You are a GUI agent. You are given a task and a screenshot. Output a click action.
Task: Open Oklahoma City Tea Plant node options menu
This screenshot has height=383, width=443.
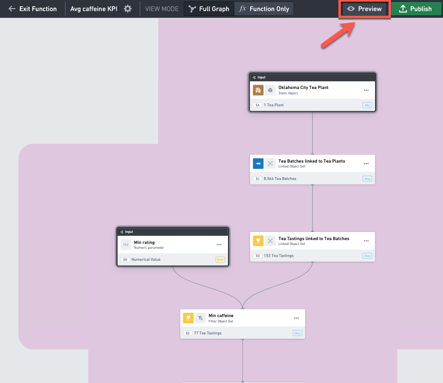(366, 90)
